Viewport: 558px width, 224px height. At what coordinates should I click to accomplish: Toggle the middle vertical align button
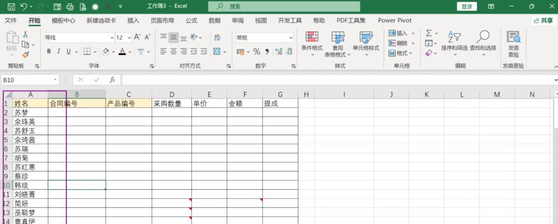click(174, 38)
